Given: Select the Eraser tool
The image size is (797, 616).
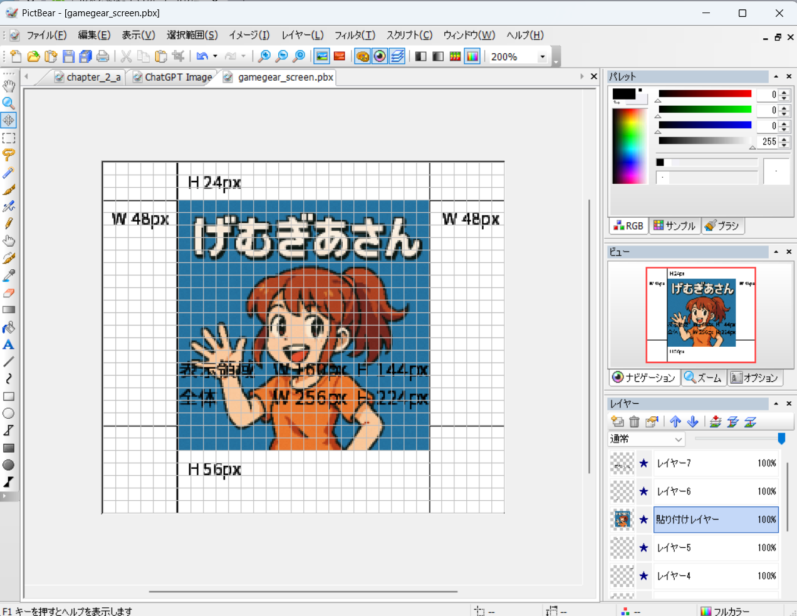Looking at the screenshot, I should coord(9,292).
